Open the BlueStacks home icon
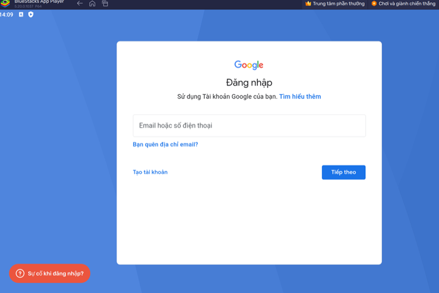Viewport: 439px width, 293px height. 92,4
